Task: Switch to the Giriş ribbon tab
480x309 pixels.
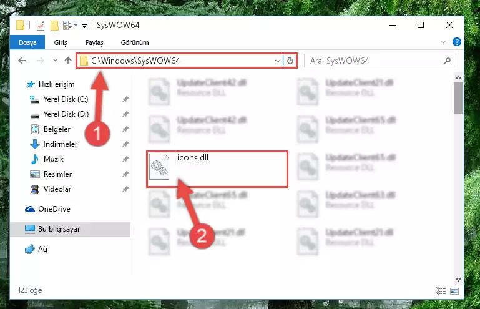Action: pyautogui.click(x=61, y=42)
